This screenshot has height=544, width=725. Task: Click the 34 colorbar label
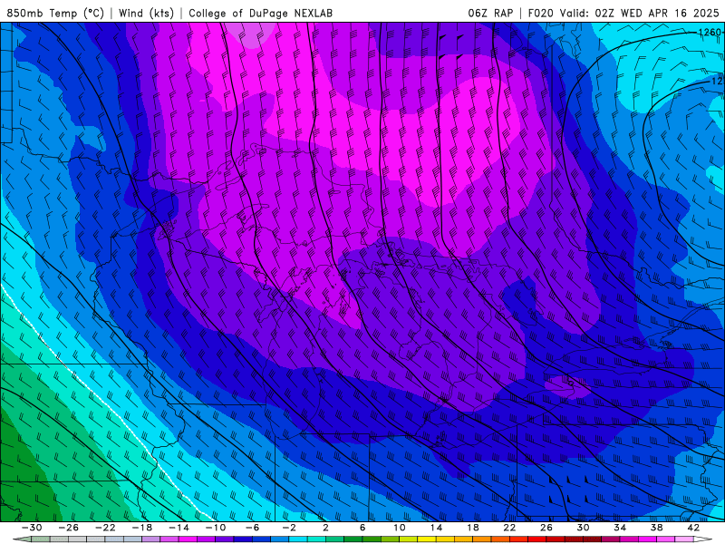click(x=620, y=528)
